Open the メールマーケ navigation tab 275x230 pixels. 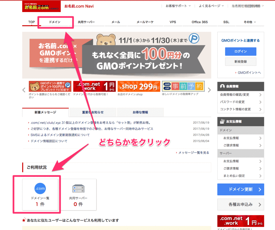(145, 22)
